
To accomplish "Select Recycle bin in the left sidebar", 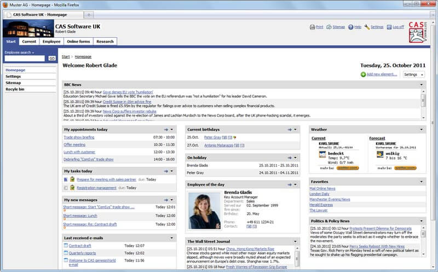I will tap(15, 89).
